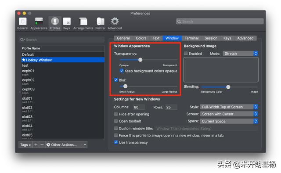Image resolution: width=281 pixels, height=173 pixels.
Task: Enable Custom window title checkbox
Action: point(116,128)
